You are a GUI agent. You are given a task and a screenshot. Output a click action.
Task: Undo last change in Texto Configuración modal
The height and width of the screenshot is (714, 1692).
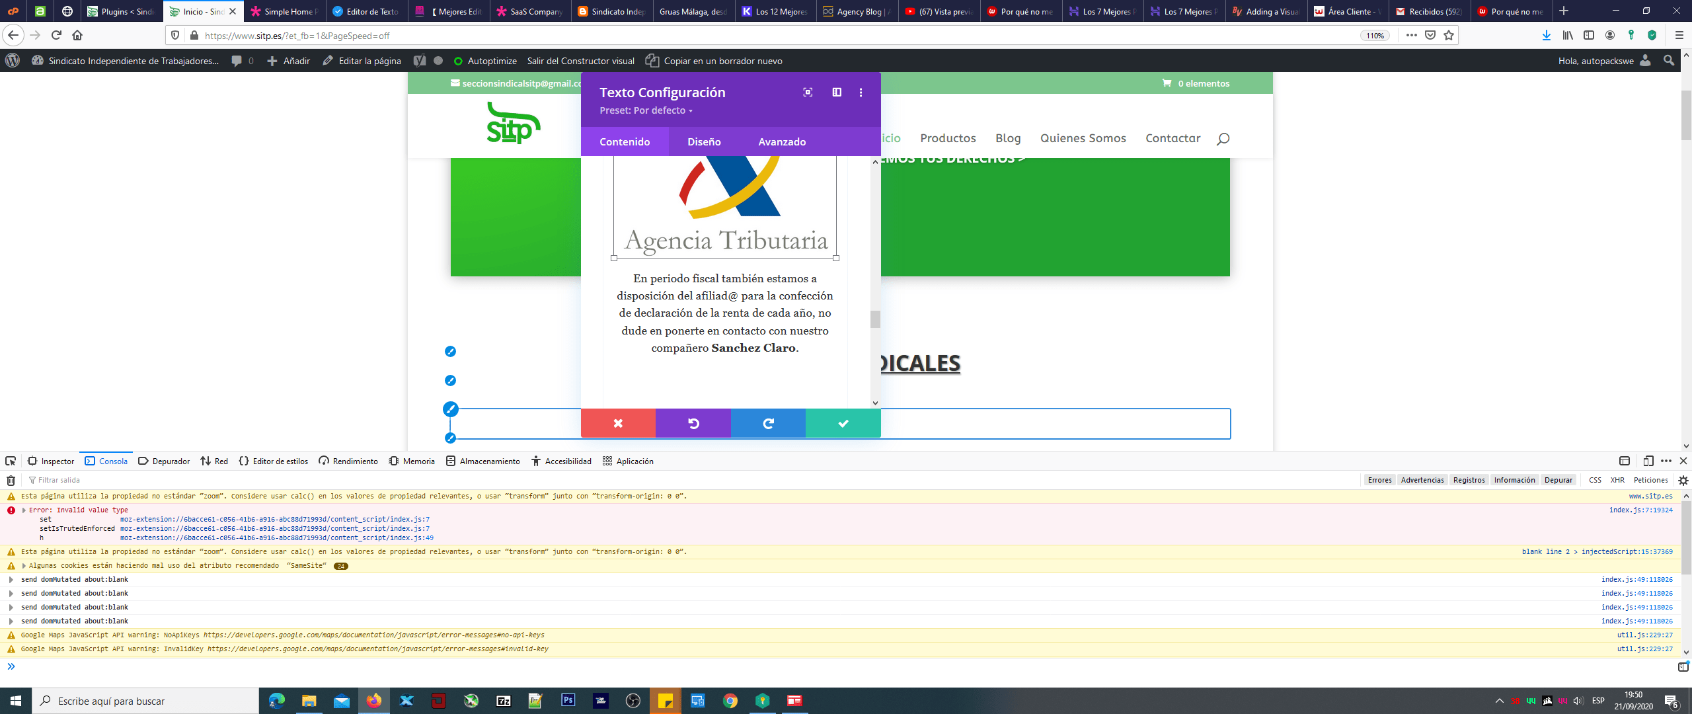[x=693, y=423]
